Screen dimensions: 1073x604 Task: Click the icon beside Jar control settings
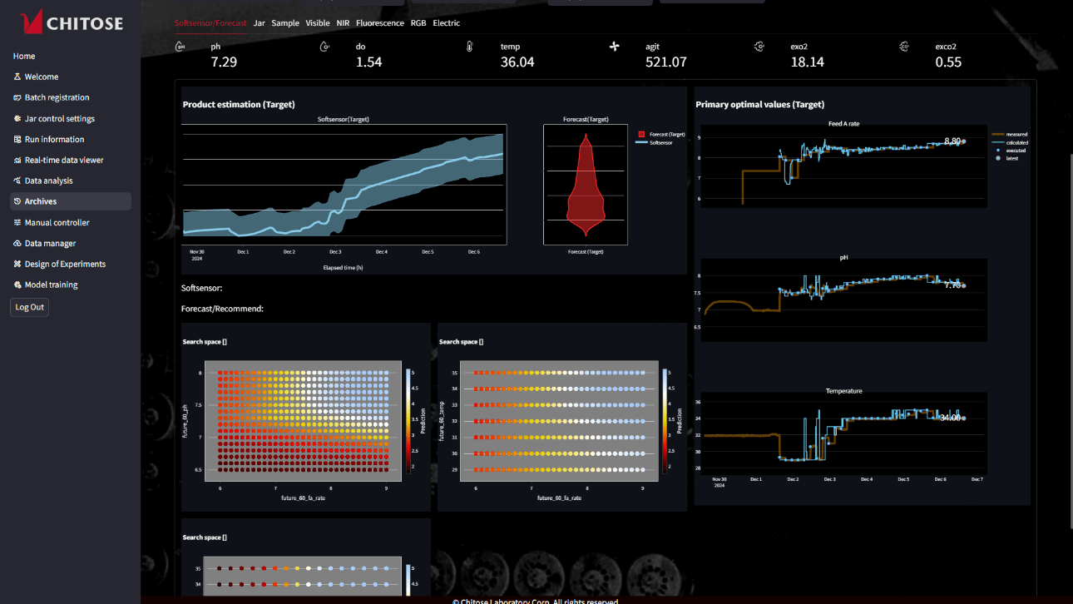coord(17,118)
